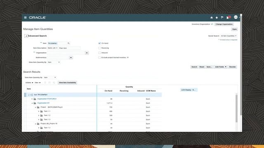Viewport: 264px width, 148px height.
Task: Open the Watchlist flag icon
Action: pyautogui.click(x=222, y=17)
